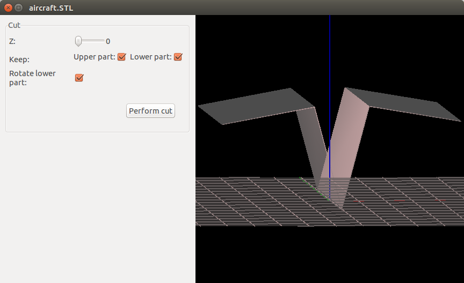This screenshot has width=464, height=283.
Task: Click the Z slider value 0
Action: (x=108, y=41)
